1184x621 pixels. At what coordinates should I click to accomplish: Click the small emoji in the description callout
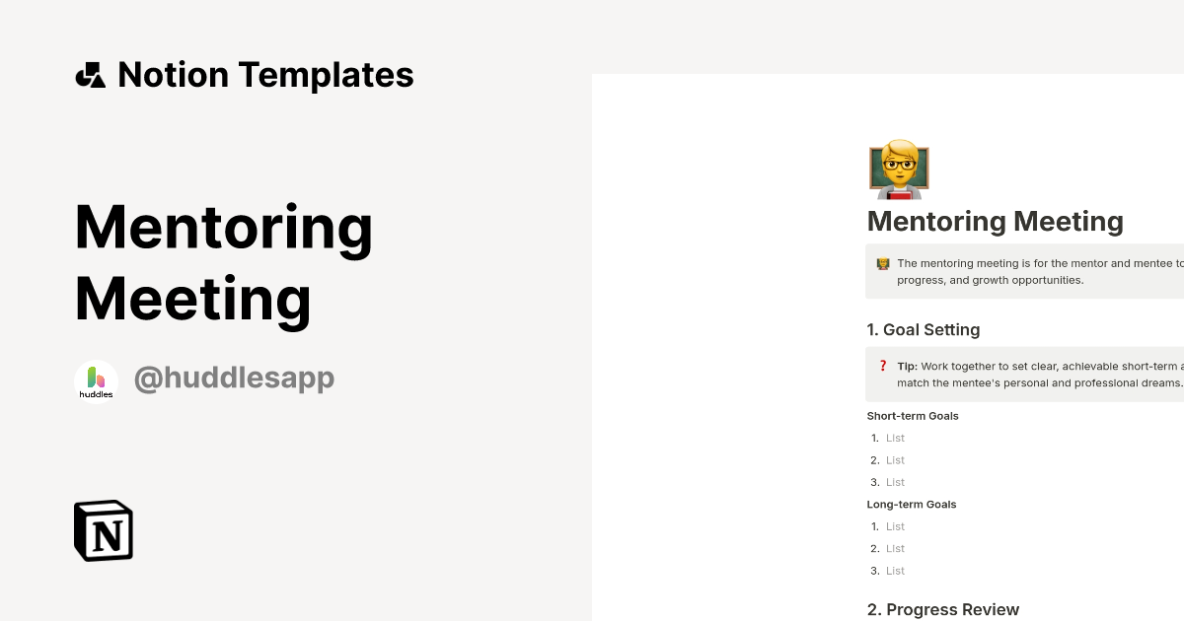(883, 264)
